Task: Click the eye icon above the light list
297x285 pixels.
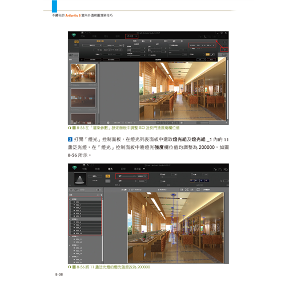Action: (x=98, y=190)
